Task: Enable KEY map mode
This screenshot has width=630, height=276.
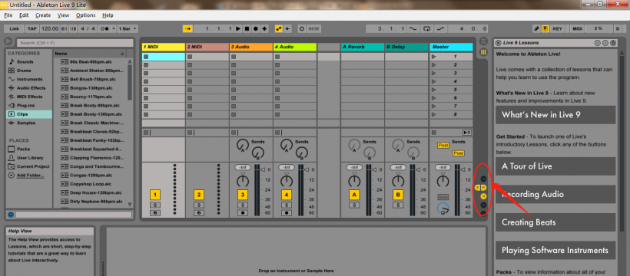Action: tap(557, 29)
